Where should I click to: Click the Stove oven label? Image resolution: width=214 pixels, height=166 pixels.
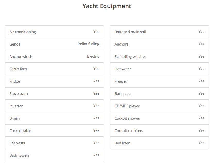(19, 94)
